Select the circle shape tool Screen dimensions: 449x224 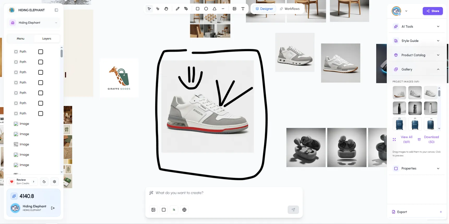click(x=206, y=9)
